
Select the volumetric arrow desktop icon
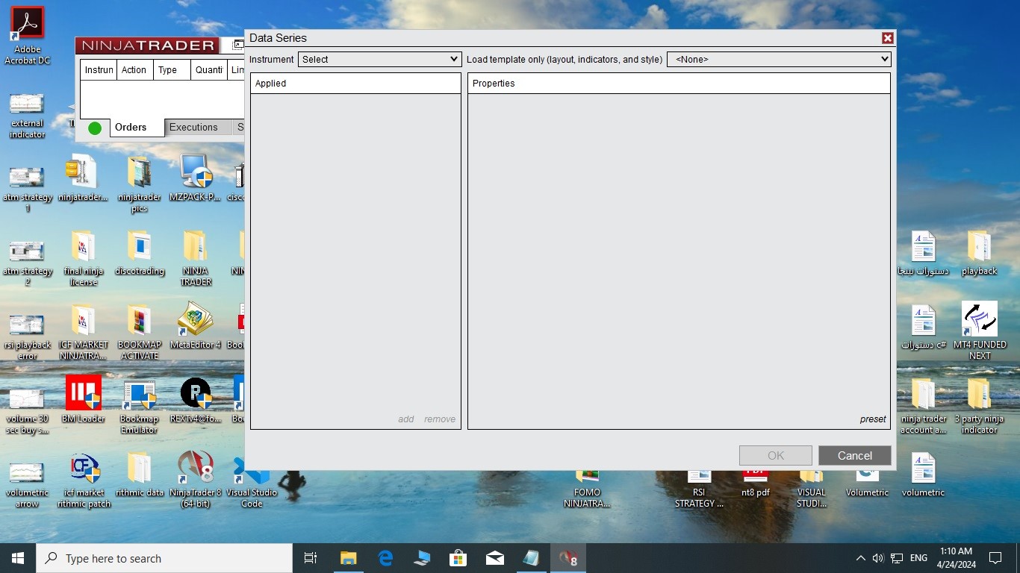(27, 485)
